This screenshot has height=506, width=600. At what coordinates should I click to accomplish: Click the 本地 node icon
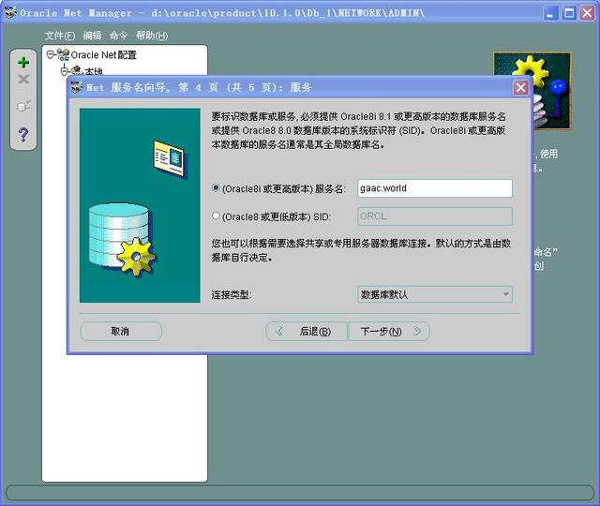coord(77,70)
